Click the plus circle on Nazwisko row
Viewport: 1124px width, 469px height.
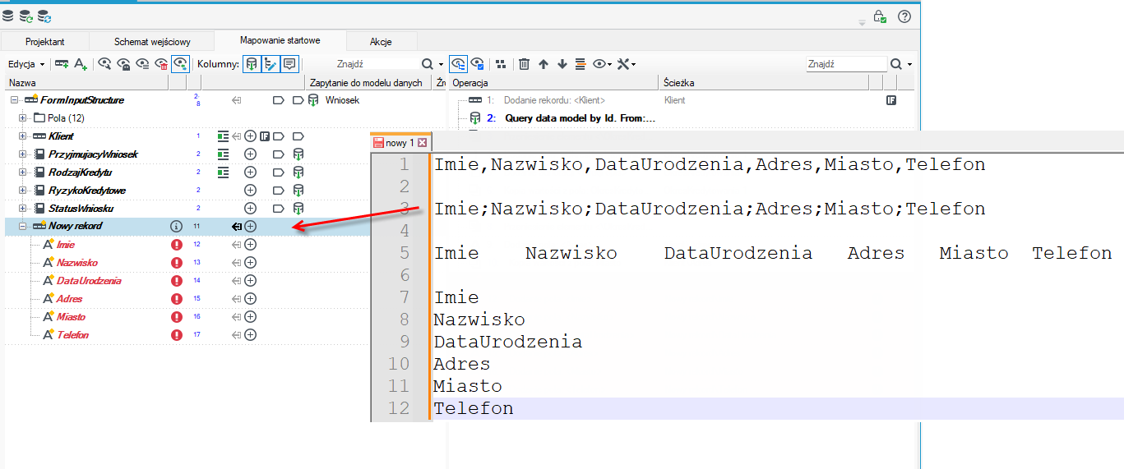[x=251, y=263]
